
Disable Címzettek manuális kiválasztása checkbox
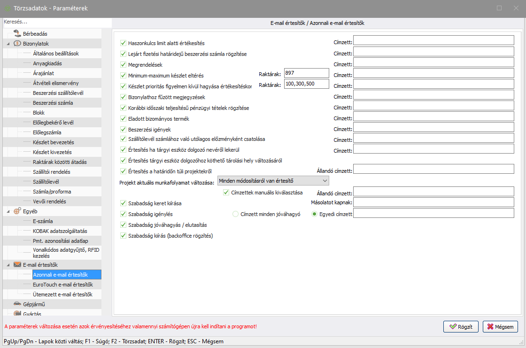226,193
